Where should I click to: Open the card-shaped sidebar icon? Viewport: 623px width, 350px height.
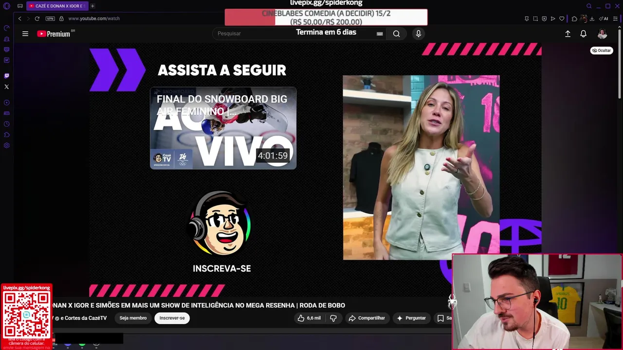[6, 113]
